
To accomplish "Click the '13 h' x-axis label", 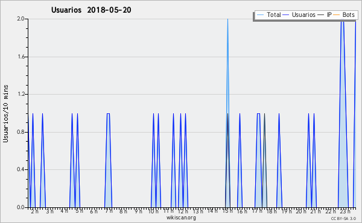I will click(198, 211).
